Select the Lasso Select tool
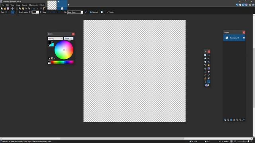This screenshot has height=143, width=255. point(205,58)
